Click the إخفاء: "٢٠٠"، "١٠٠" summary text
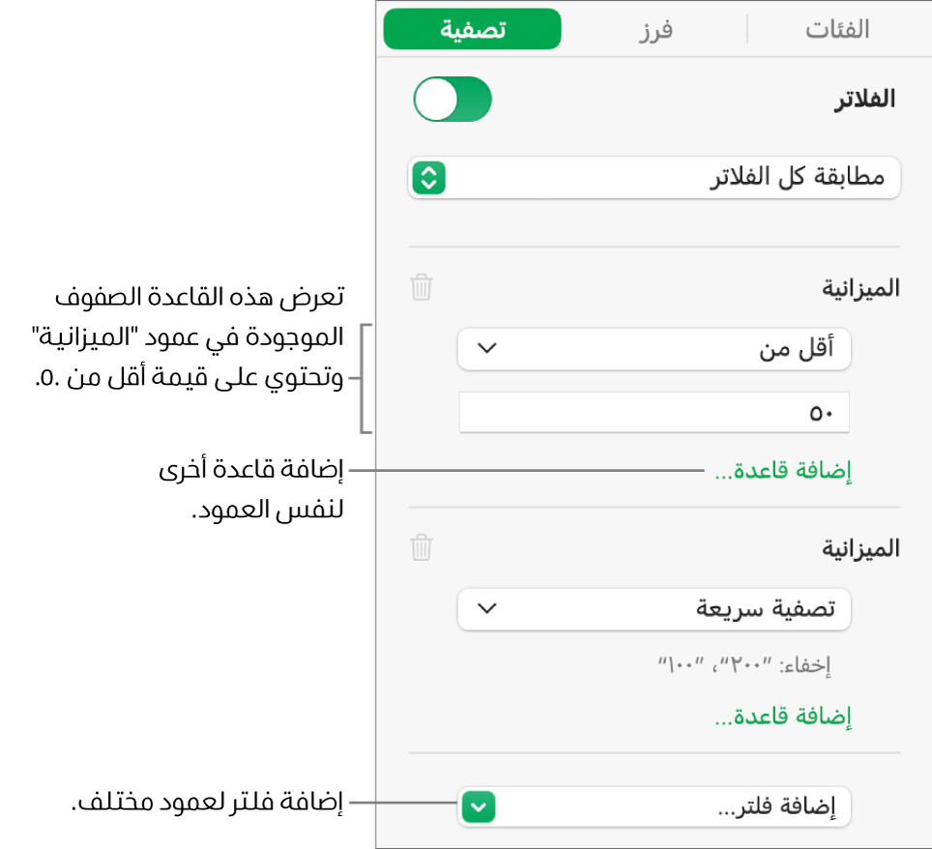Screen dimensions: 932x849 click(744, 665)
